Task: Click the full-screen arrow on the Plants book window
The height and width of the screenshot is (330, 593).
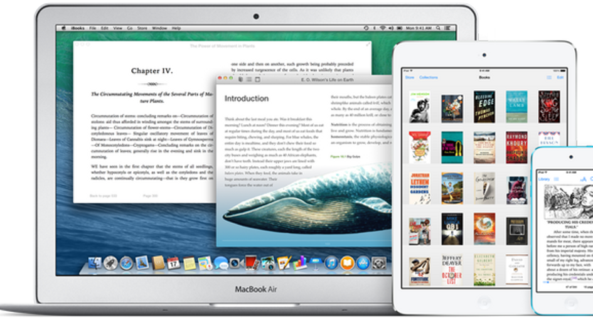Action: point(366,46)
